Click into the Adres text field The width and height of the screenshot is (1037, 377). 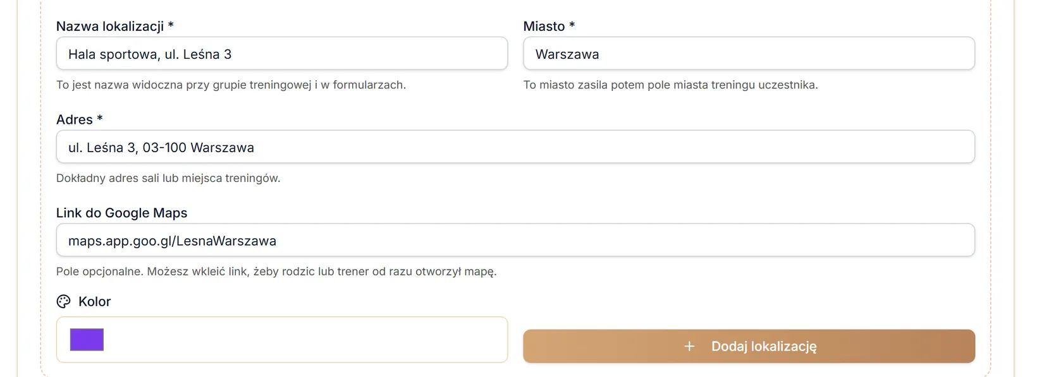(515, 147)
